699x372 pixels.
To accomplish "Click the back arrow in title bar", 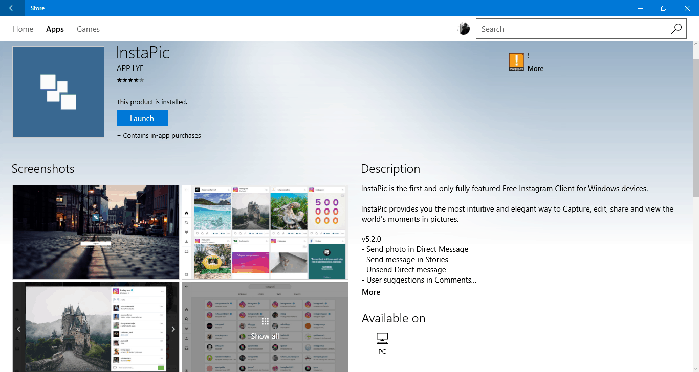I will click(12, 8).
